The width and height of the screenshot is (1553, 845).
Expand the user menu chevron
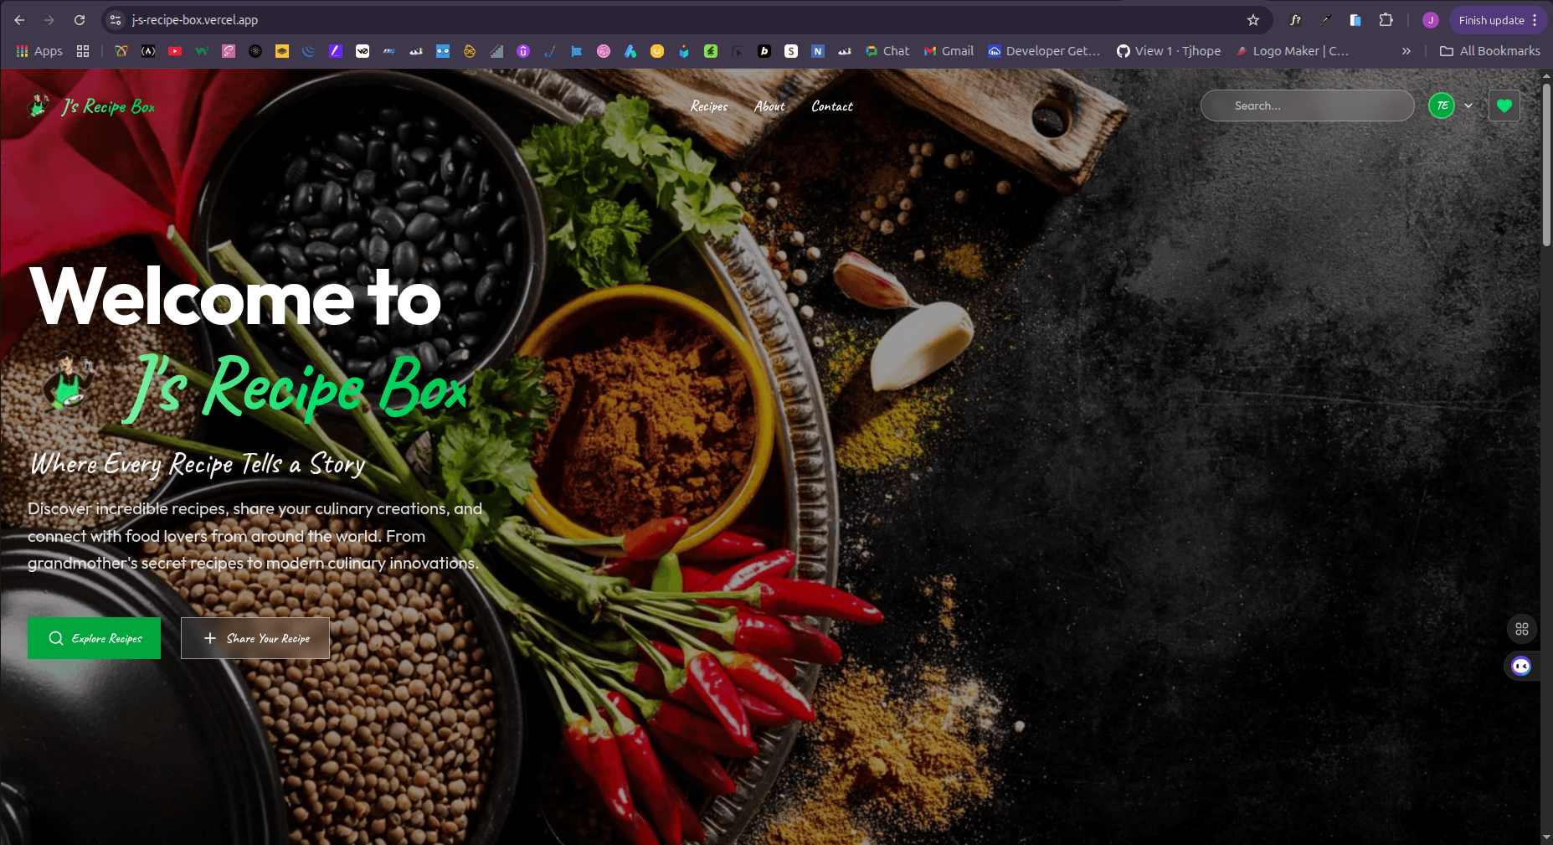(1468, 106)
